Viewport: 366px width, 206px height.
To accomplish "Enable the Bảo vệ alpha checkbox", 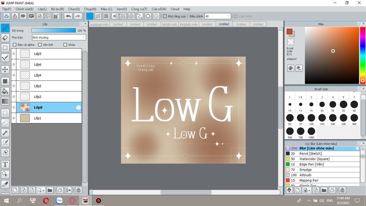I will 15,45.
